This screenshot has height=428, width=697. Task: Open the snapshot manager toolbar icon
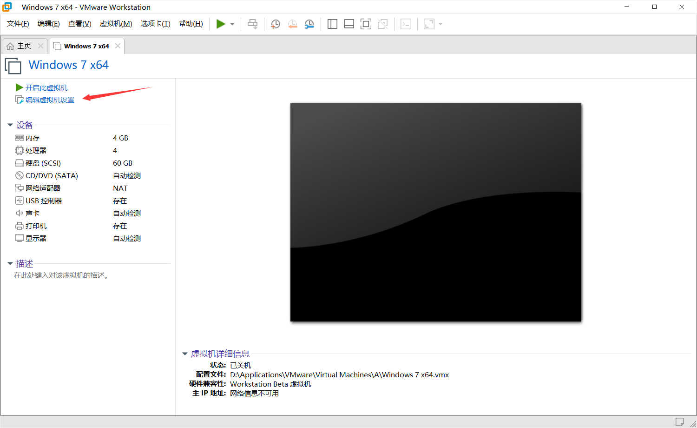[309, 24]
